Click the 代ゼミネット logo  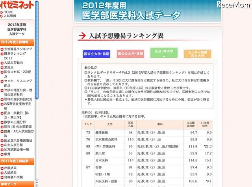[x=16, y=5]
